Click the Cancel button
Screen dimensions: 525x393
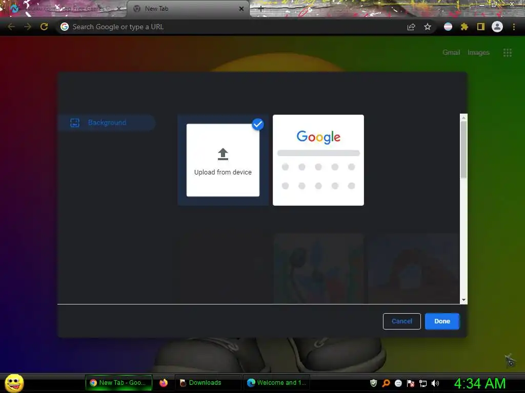tap(402, 321)
